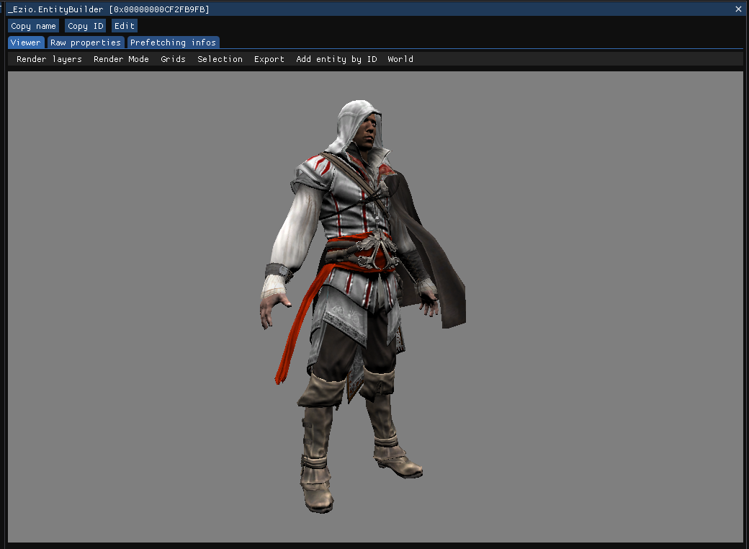Image resolution: width=749 pixels, height=549 pixels.
Task: Open the Render layers menu
Action: point(48,59)
